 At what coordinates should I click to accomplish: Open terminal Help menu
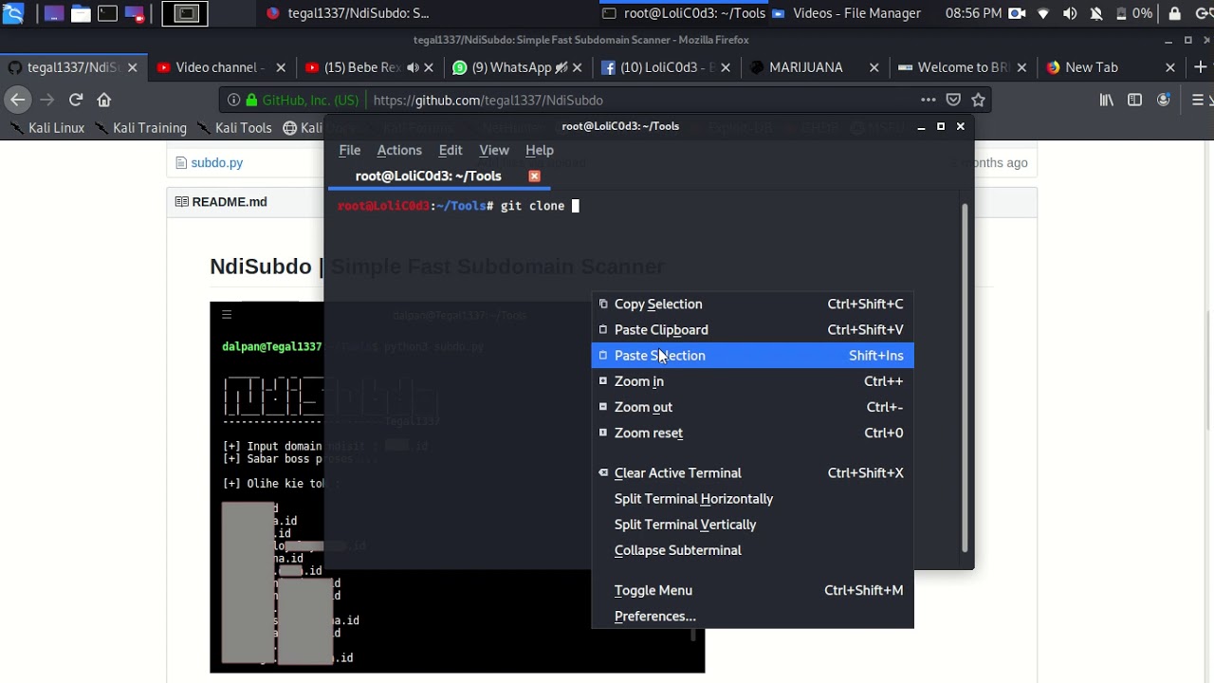[x=540, y=150]
